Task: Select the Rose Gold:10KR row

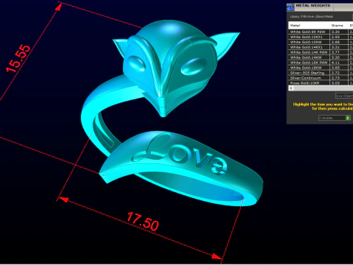Action: [321, 83]
